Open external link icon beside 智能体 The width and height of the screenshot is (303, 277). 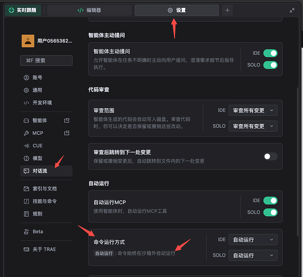[x=66, y=120]
